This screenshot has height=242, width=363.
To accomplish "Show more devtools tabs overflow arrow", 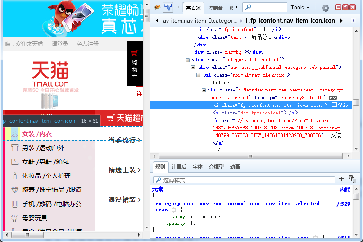I will pyautogui.click(x=237, y=7).
